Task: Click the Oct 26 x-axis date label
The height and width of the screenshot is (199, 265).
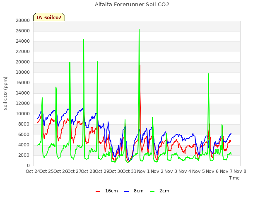Action: click(60, 171)
